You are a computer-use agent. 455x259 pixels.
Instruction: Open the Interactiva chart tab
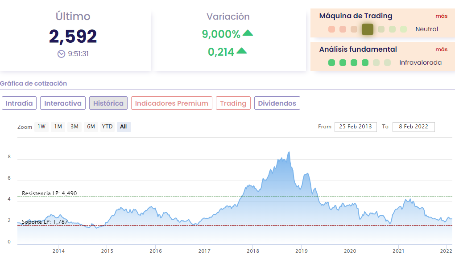[63, 103]
